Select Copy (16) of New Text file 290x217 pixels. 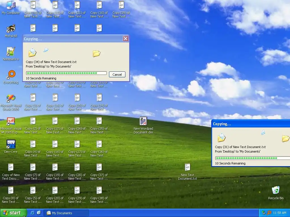click(55, 102)
